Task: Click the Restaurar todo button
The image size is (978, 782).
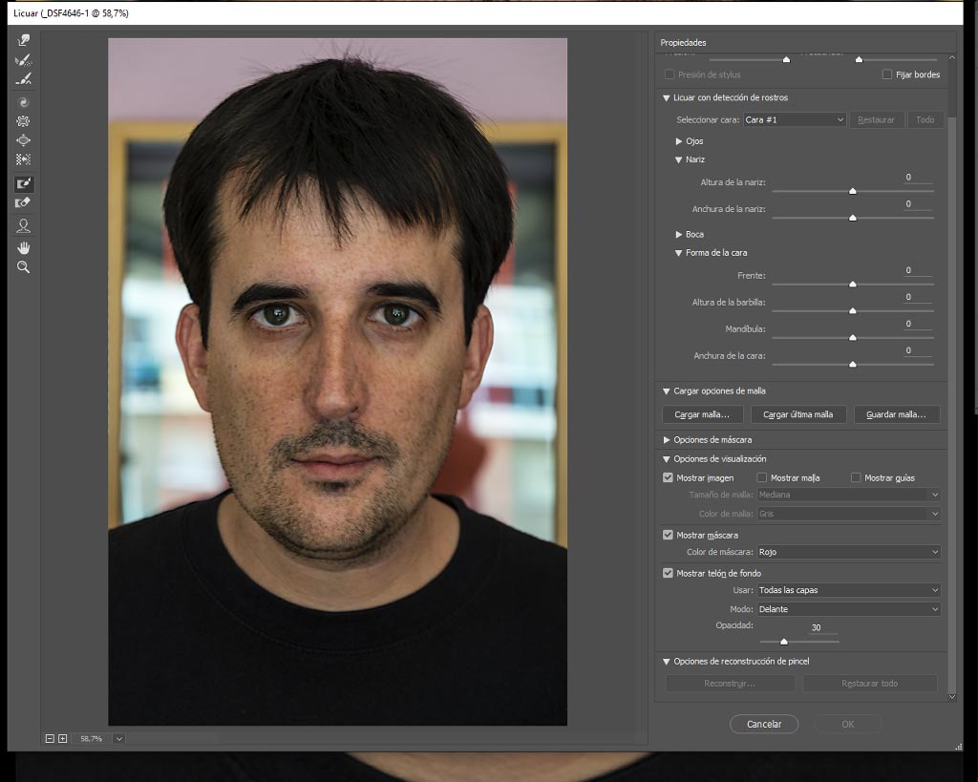Action: (x=869, y=684)
